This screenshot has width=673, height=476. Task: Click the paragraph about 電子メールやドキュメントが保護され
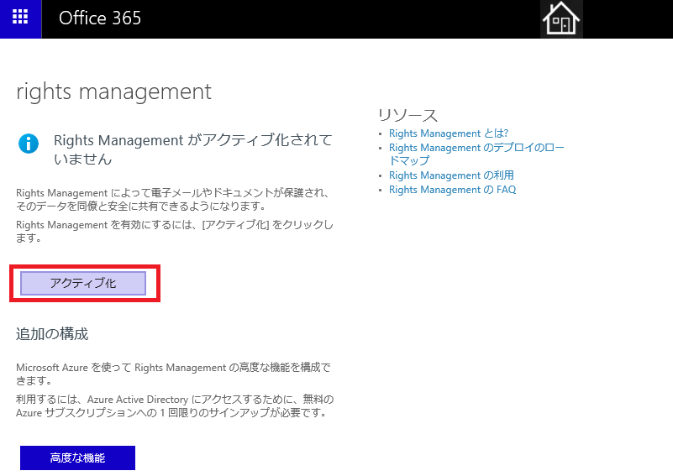coord(173,200)
